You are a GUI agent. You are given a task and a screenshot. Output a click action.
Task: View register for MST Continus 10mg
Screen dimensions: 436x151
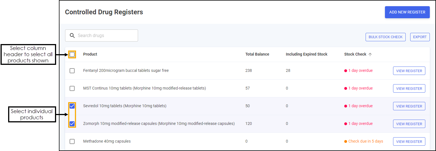409,88
